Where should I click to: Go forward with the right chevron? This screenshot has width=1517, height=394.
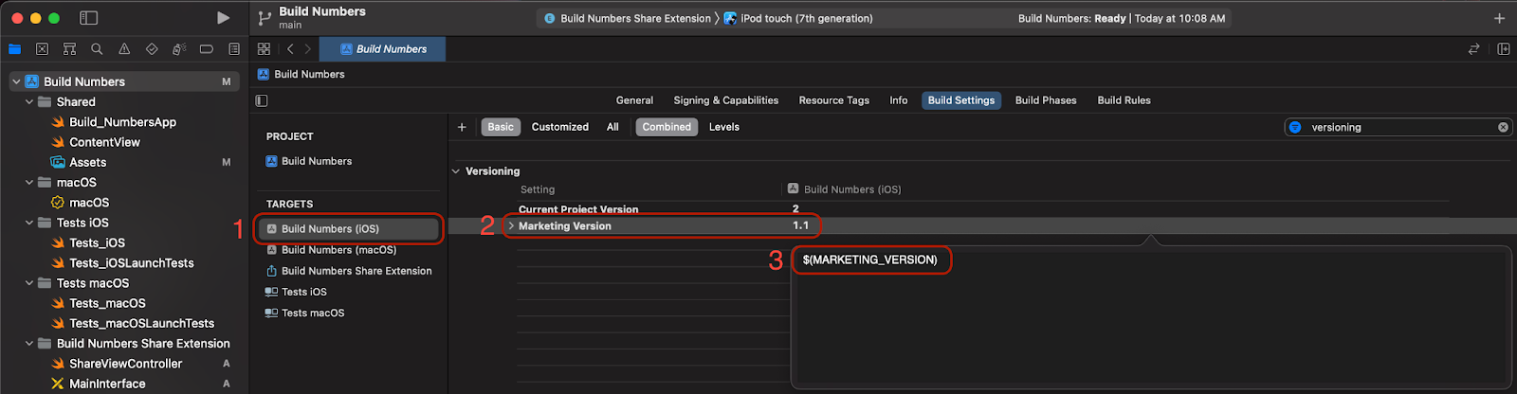tap(307, 49)
